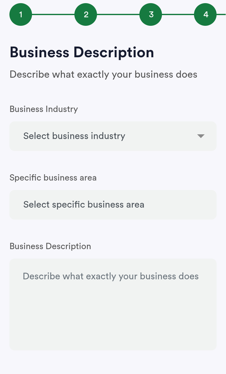Go to step 1 in progress indicator
The height and width of the screenshot is (374, 226).
pyautogui.click(x=21, y=14)
